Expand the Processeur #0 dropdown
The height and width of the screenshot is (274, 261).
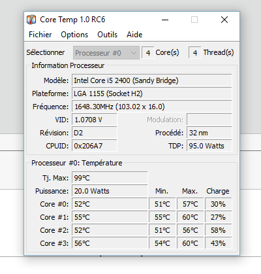[106, 53]
